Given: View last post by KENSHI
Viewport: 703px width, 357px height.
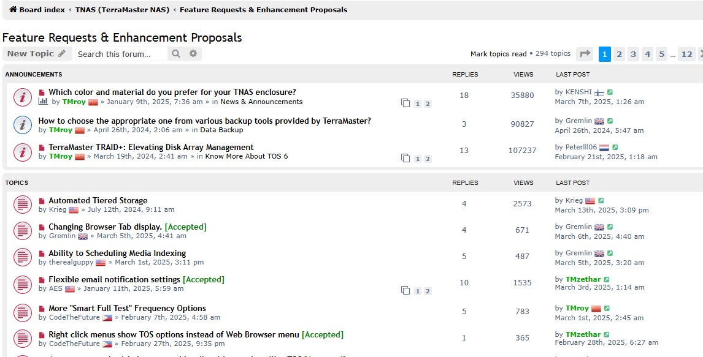Looking at the screenshot, I should pos(610,92).
